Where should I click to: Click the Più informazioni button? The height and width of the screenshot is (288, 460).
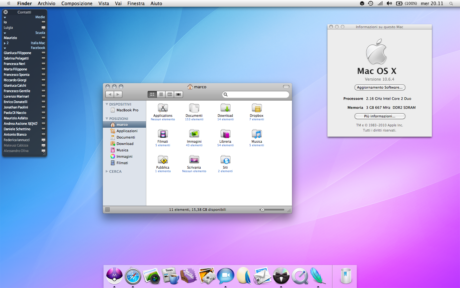tap(380, 116)
